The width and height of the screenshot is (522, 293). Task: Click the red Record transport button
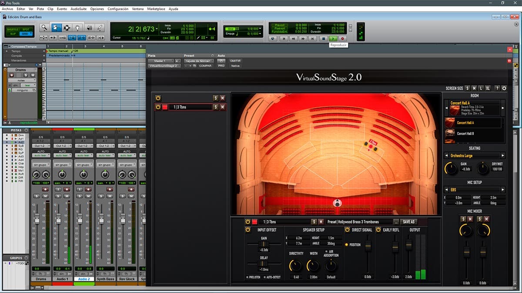[x=343, y=39]
